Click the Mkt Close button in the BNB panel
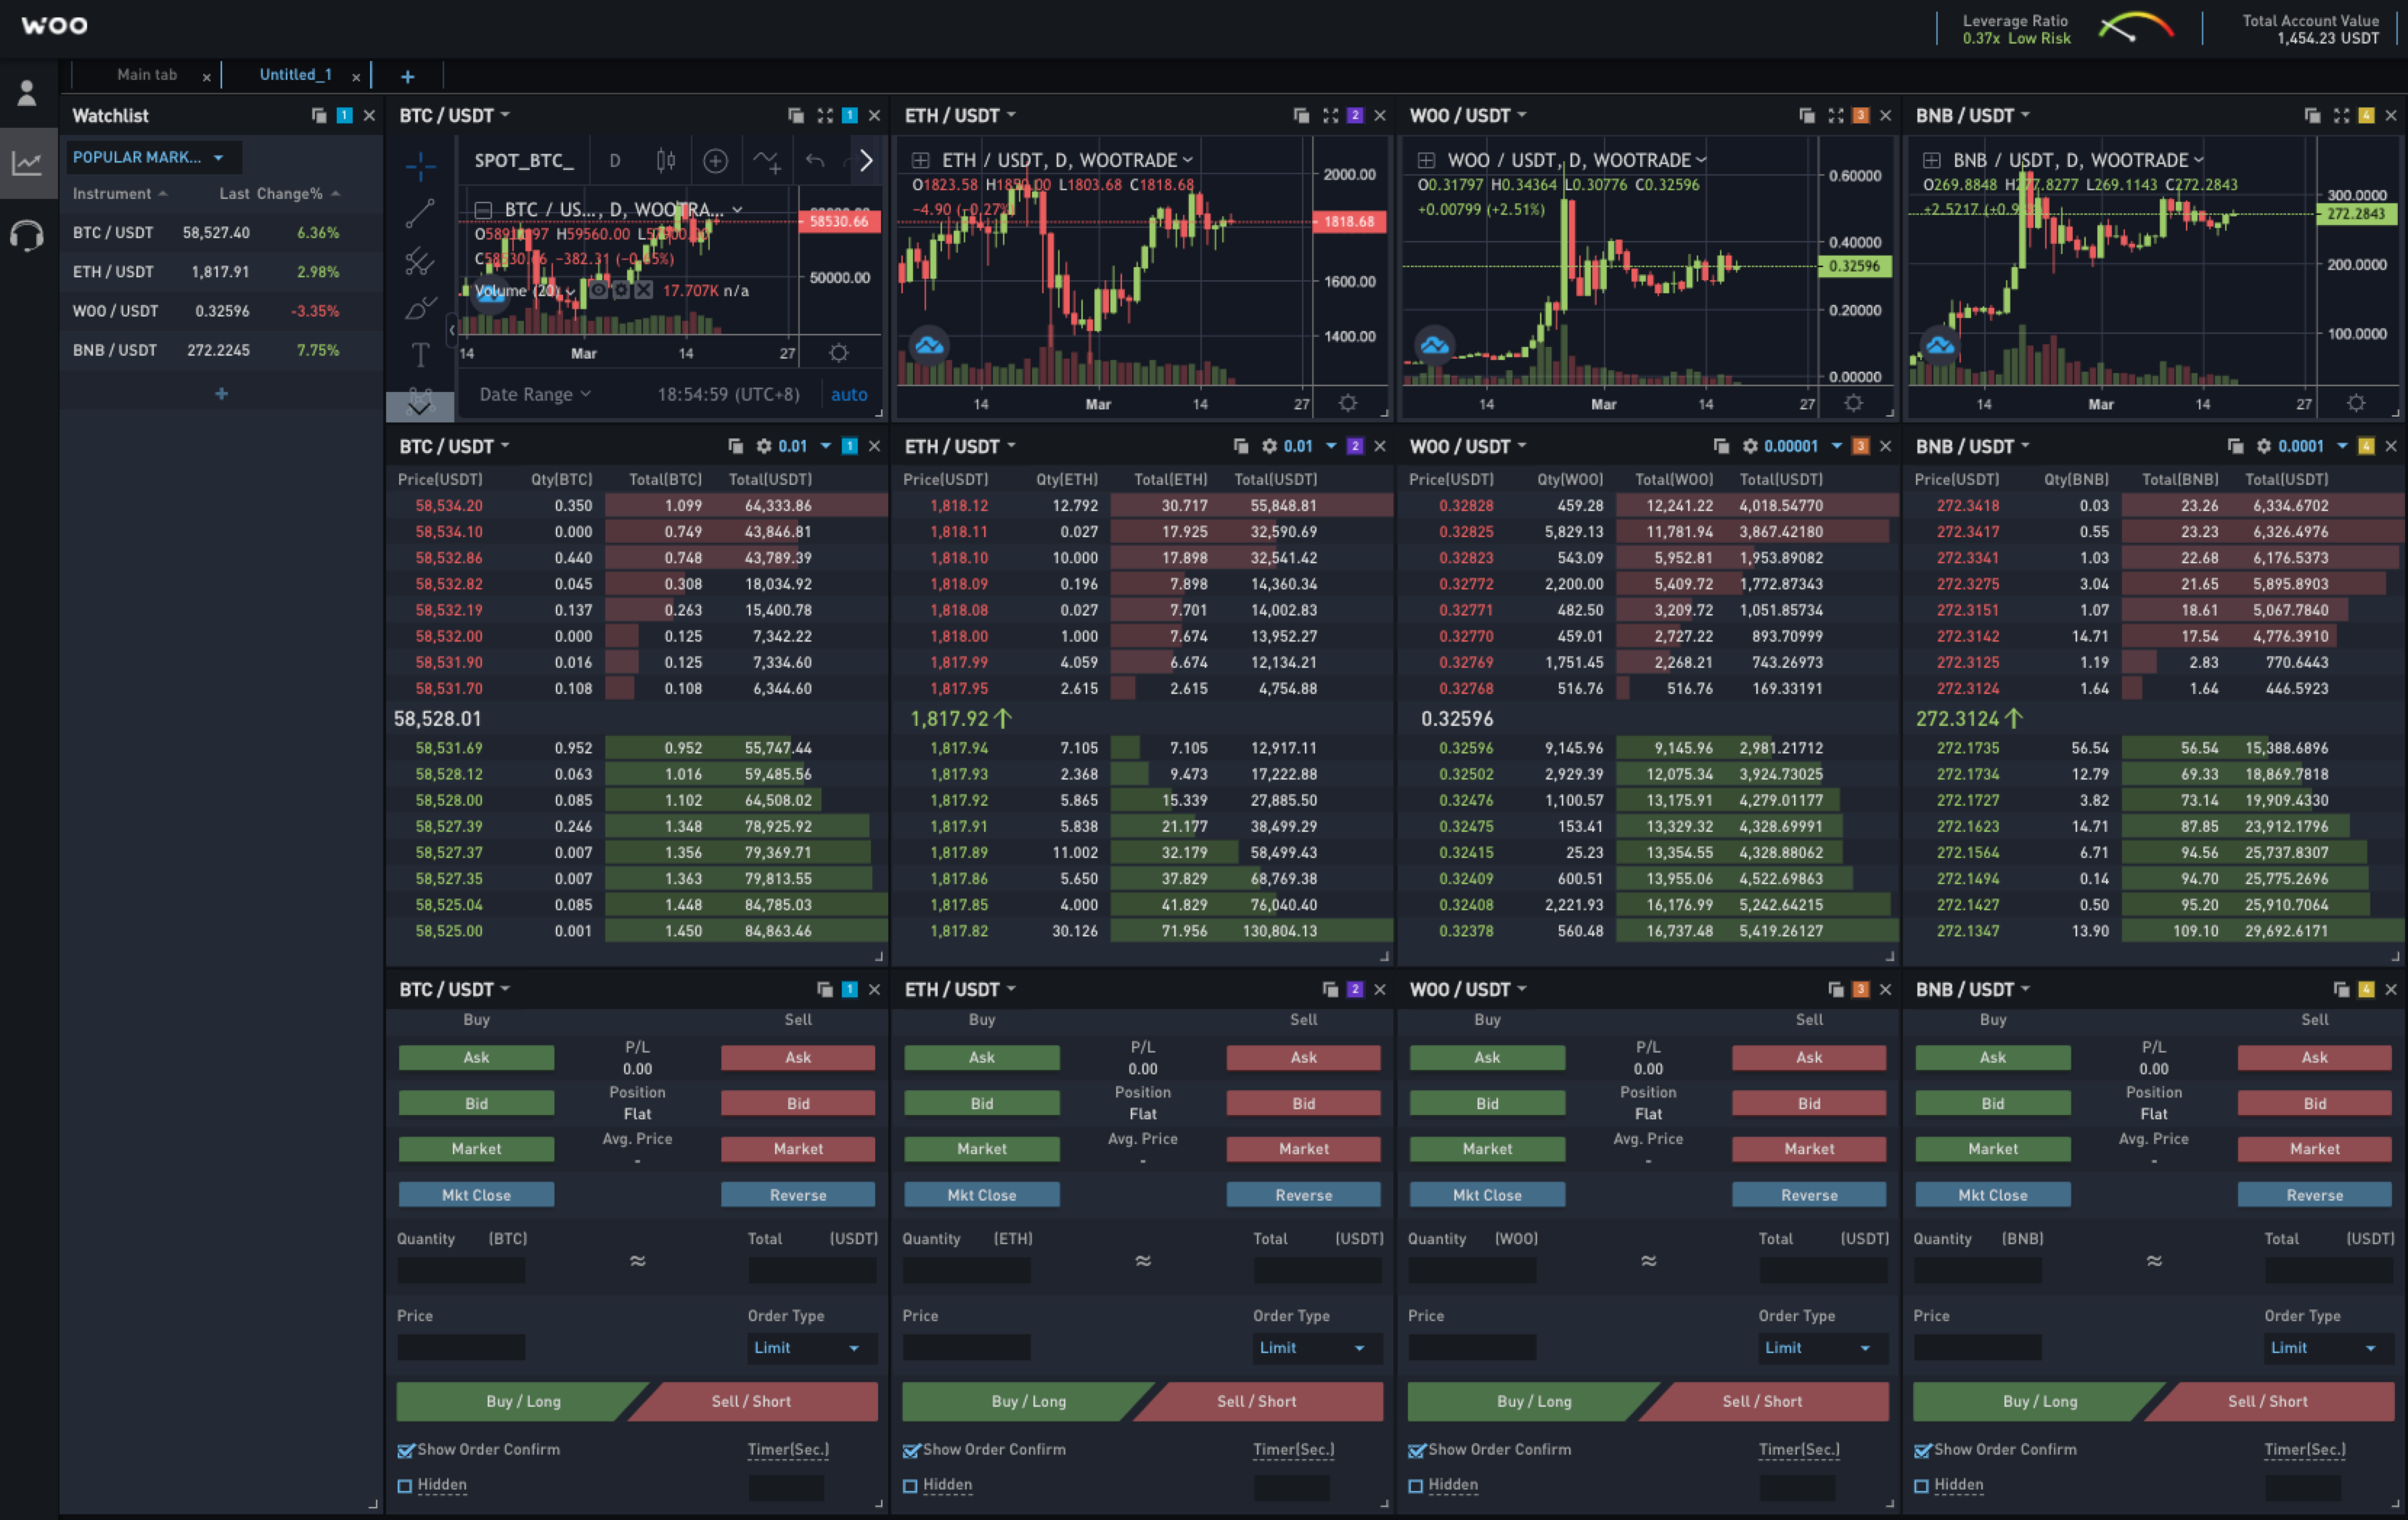This screenshot has height=1520, width=2408. (x=1992, y=1195)
